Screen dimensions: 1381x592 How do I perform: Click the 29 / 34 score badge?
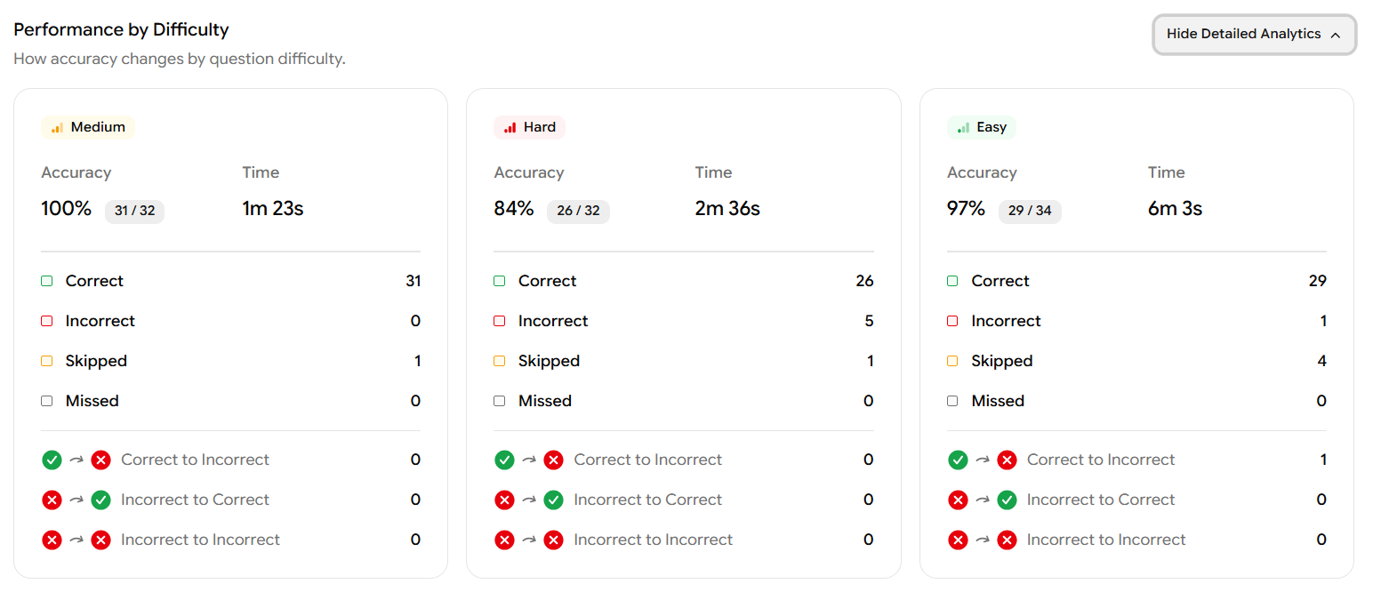1030,211
